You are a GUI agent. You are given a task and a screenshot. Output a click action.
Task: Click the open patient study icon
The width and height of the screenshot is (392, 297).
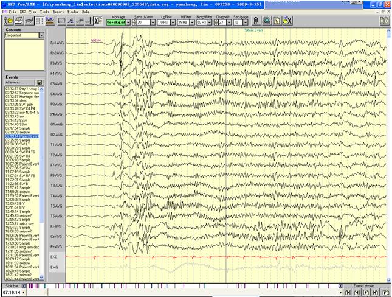coord(9,21)
